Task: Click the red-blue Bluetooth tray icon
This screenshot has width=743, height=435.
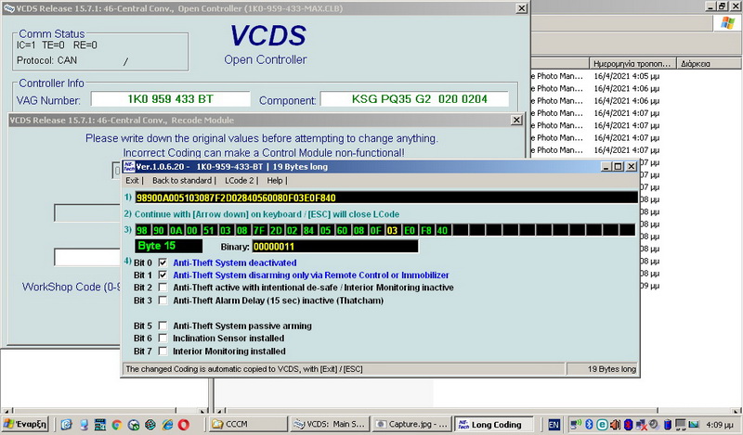Action: [629, 425]
